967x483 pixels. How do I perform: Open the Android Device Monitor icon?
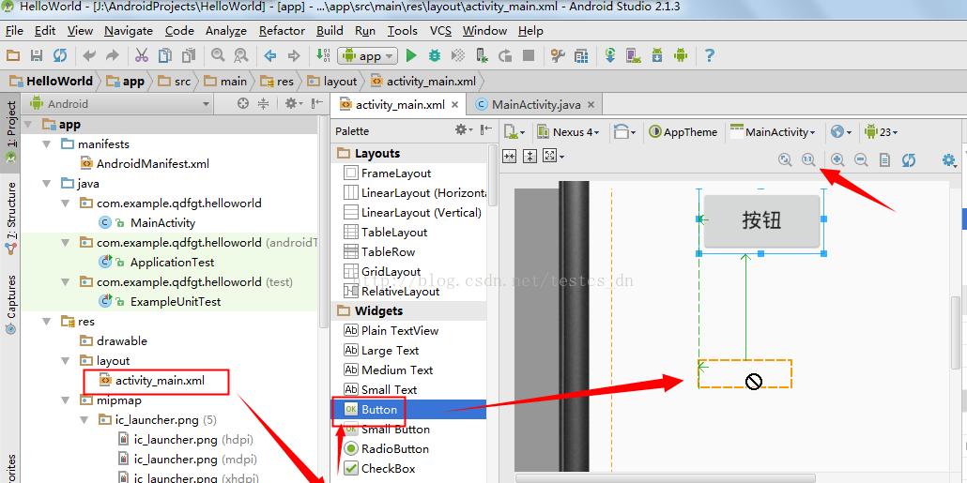681,55
